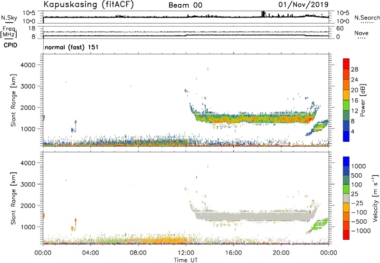This screenshot has height=263, width=380.
Task: Click the '20:00' time axis tick label
Action: (x=281, y=253)
